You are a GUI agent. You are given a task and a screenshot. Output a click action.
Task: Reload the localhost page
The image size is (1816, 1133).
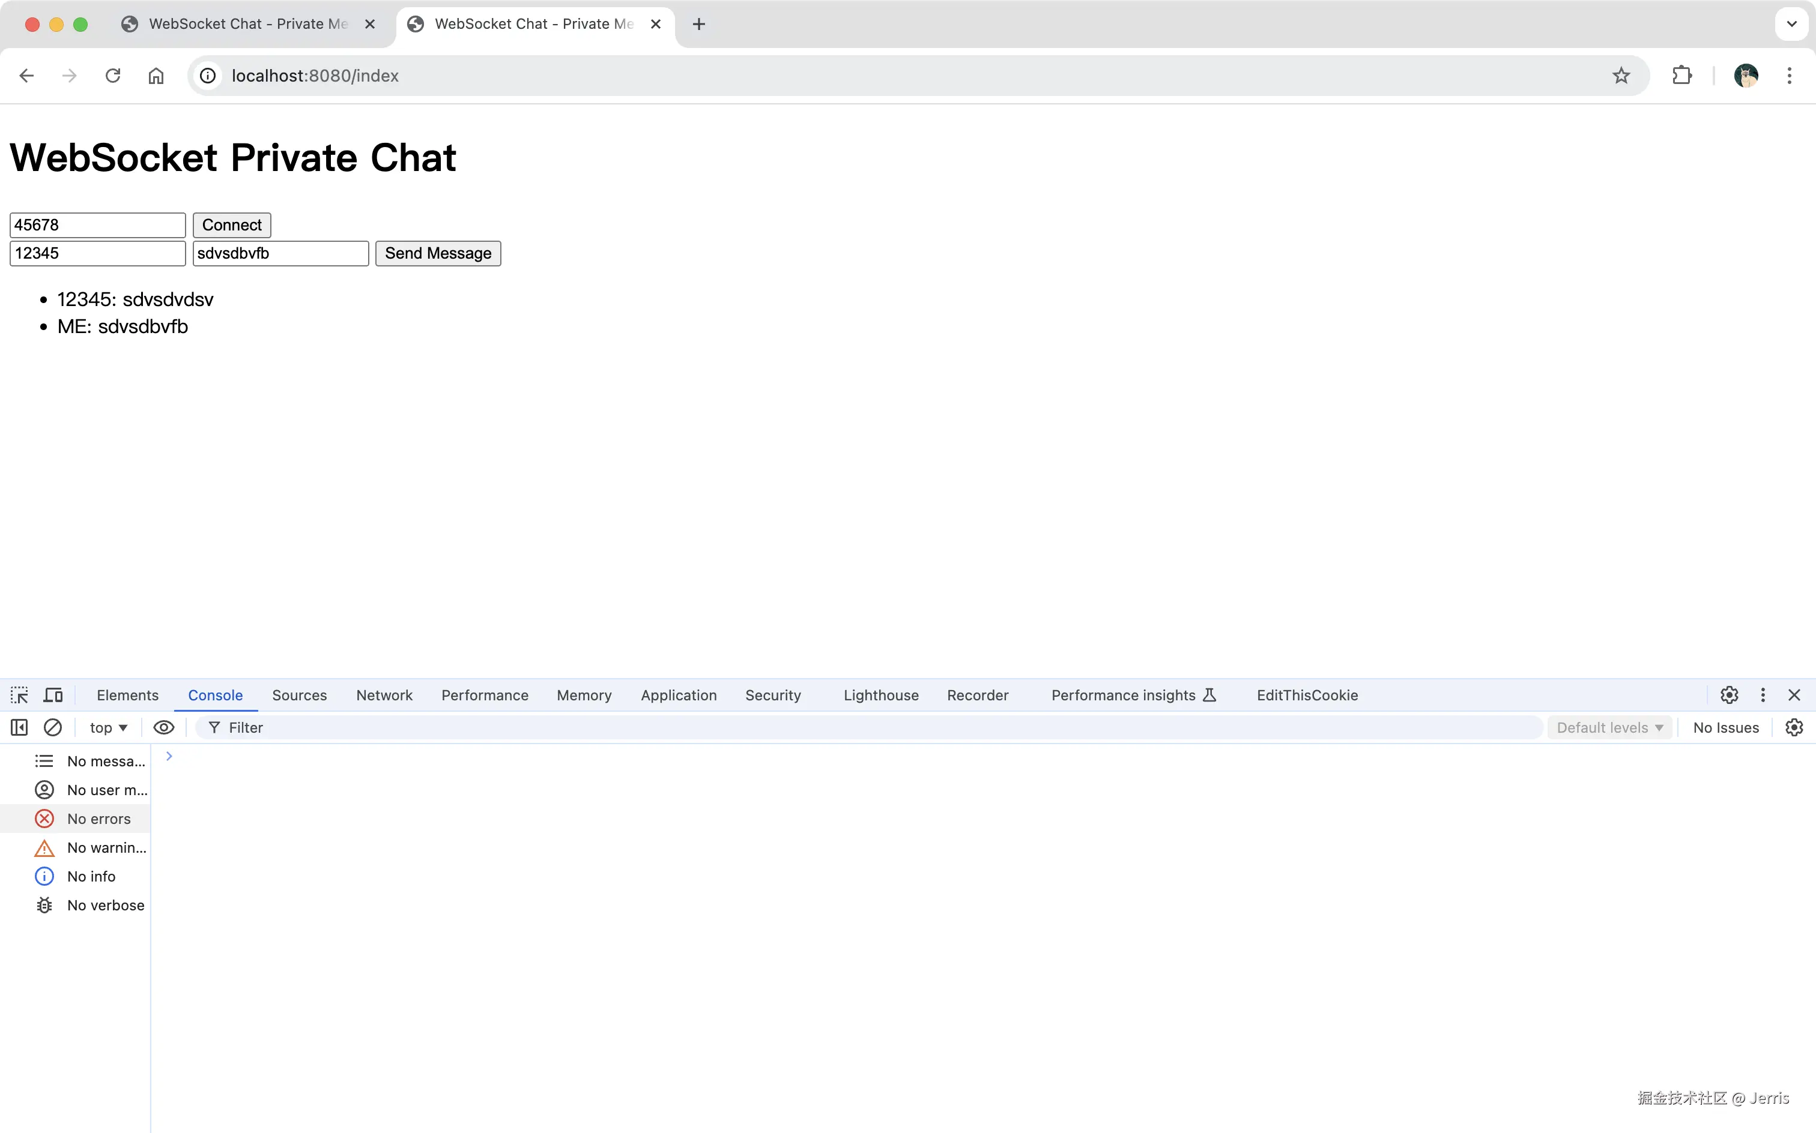112,76
